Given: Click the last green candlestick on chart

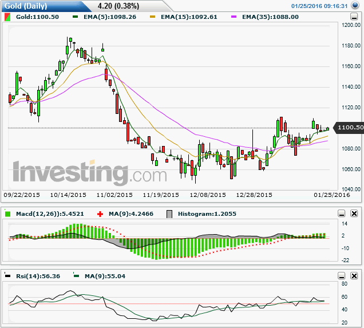Looking at the screenshot, I should (x=328, y=129).
